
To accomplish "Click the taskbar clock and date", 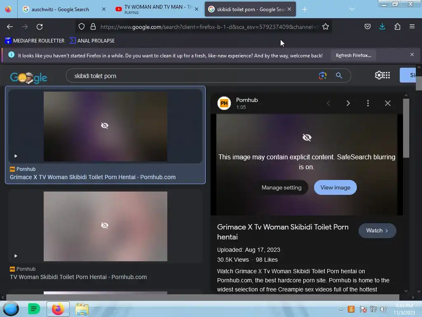I will pyautogui.click(x=404, y=309).
